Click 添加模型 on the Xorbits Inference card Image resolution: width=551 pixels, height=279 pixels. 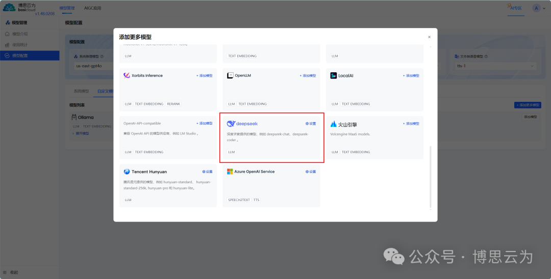(x=205, y=76)
